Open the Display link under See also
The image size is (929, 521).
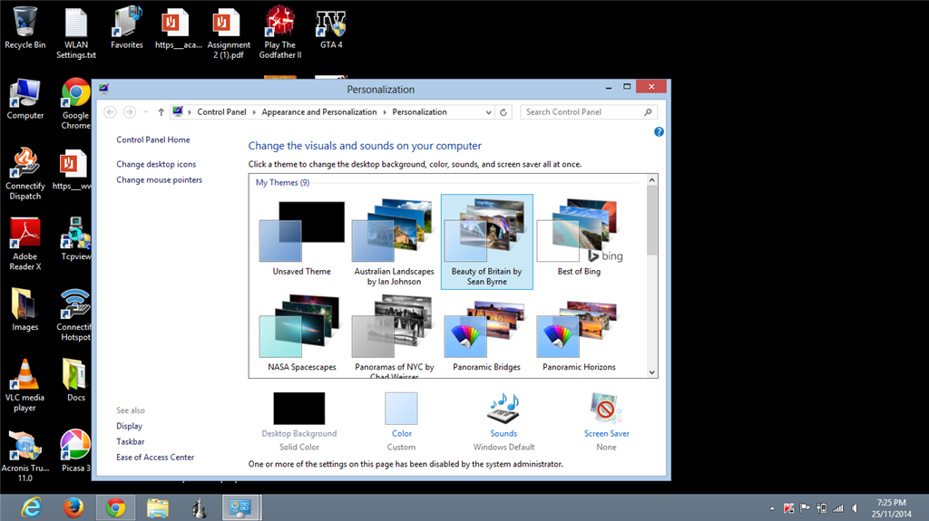(x=129, y=426)
